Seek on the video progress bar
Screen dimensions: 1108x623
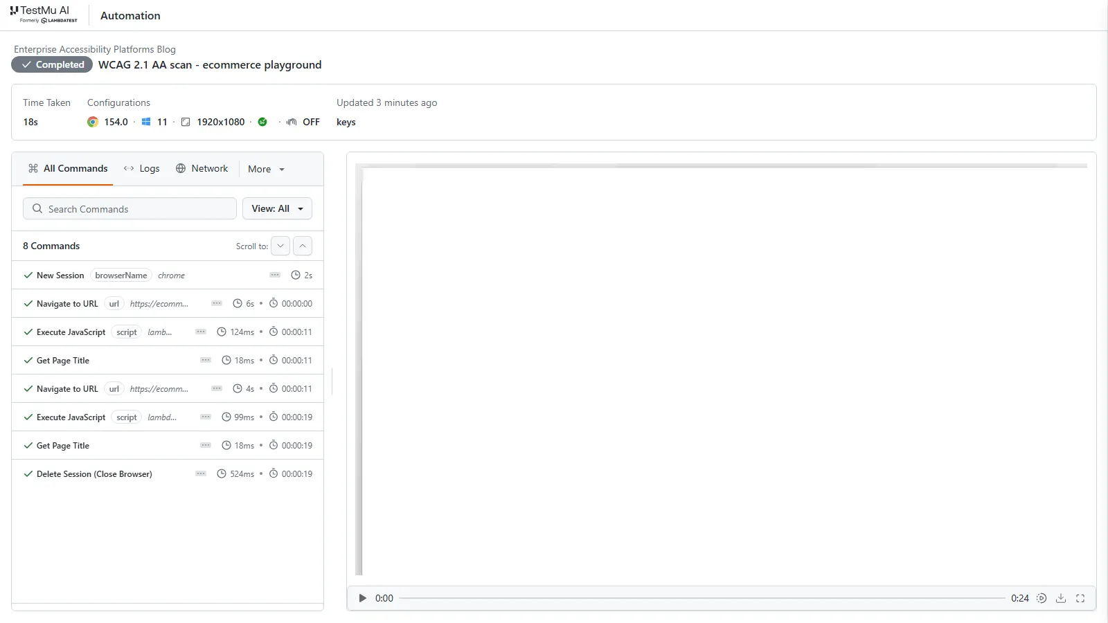(x=702, y=598)
